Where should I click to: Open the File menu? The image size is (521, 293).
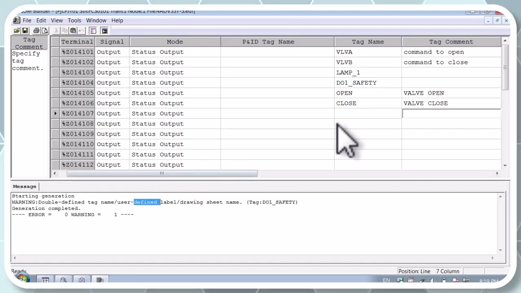27,20
